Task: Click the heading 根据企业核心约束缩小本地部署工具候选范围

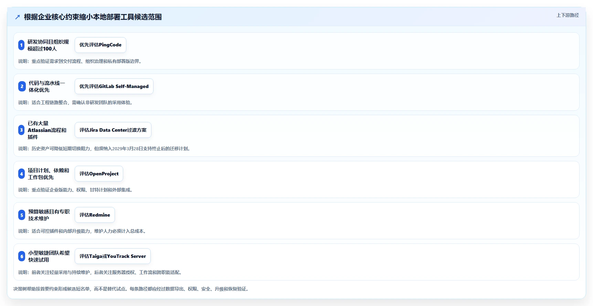Action: [93, 17]
